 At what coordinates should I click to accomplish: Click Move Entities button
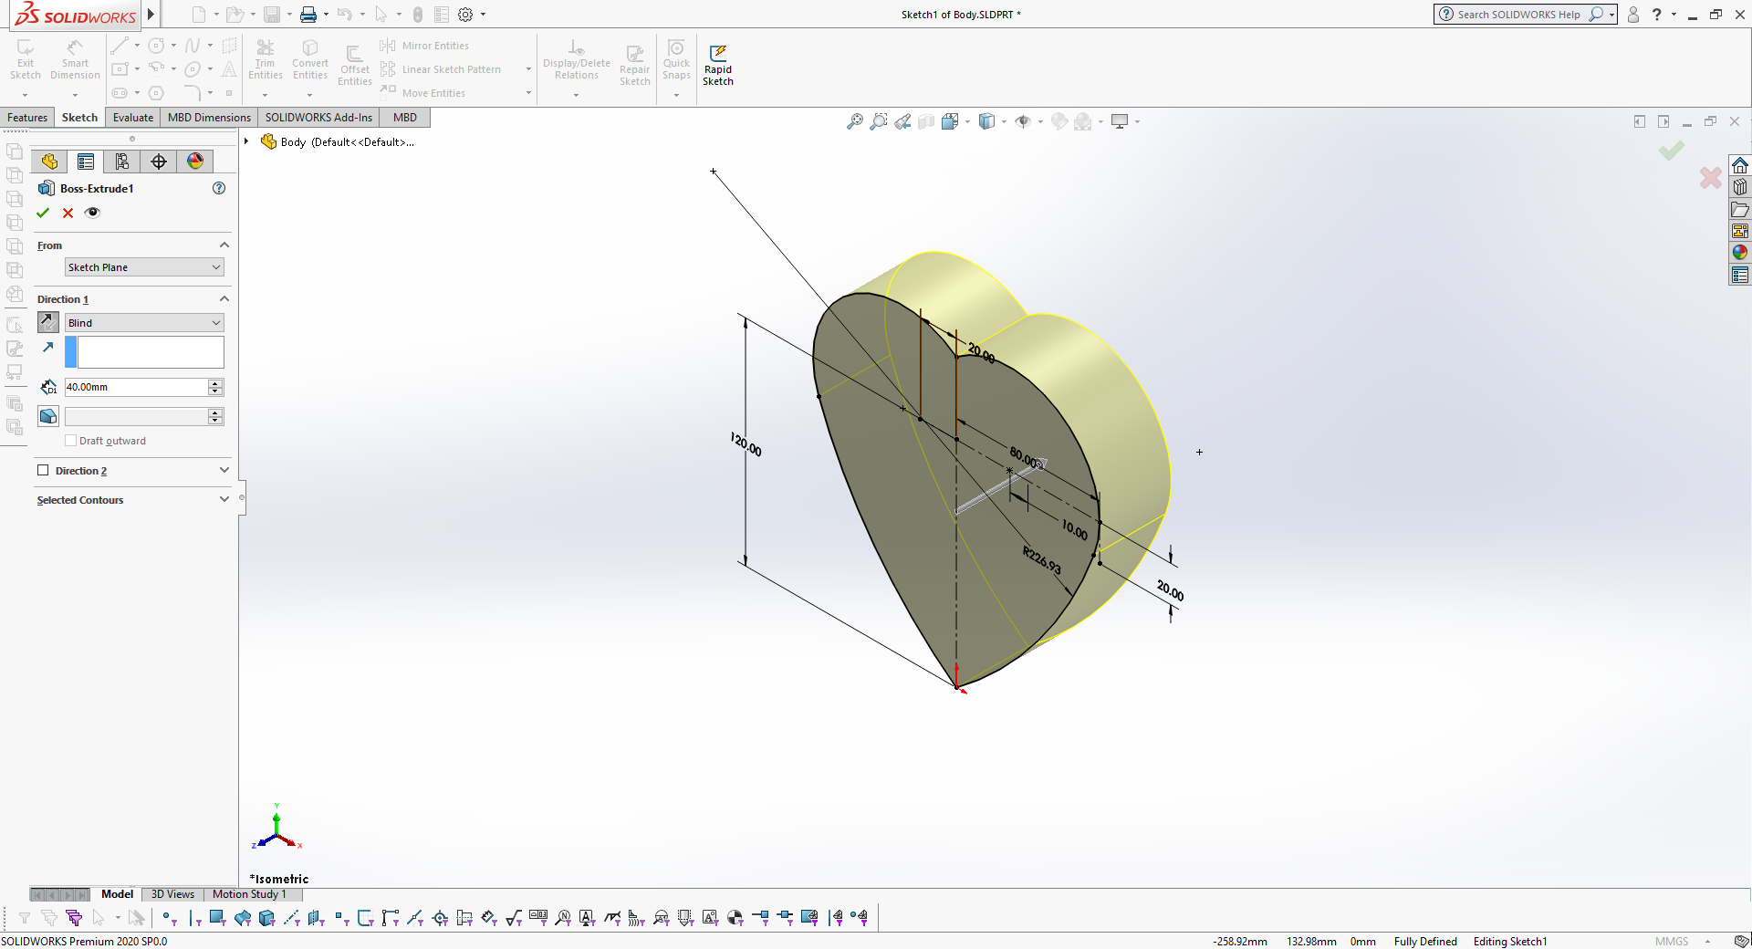(423, 93)
